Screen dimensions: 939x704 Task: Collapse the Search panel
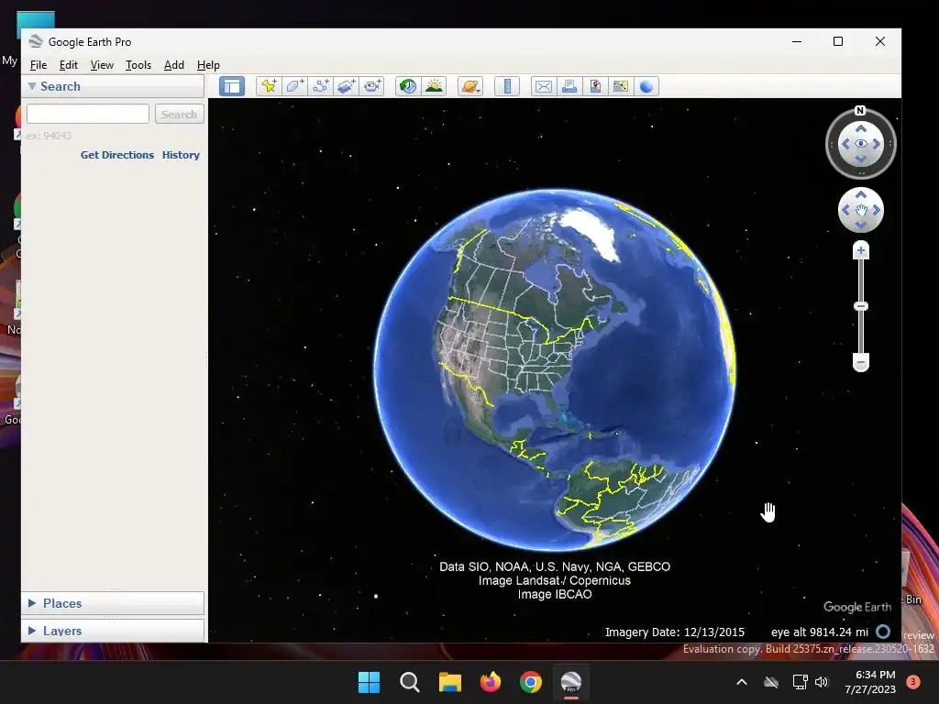(x=32, y=86)
